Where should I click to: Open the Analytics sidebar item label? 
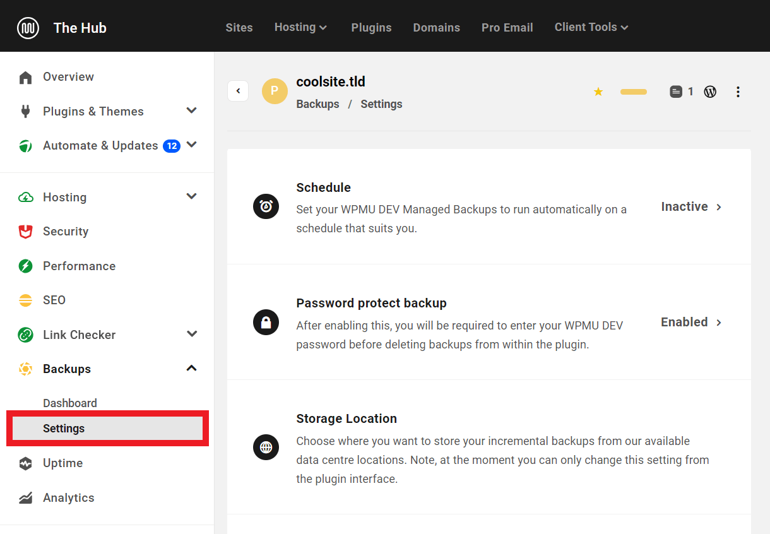69,498
